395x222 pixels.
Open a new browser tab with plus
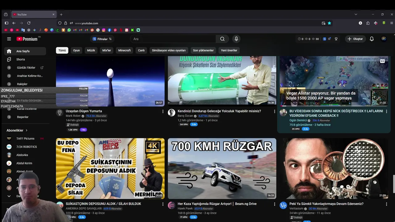61,14
